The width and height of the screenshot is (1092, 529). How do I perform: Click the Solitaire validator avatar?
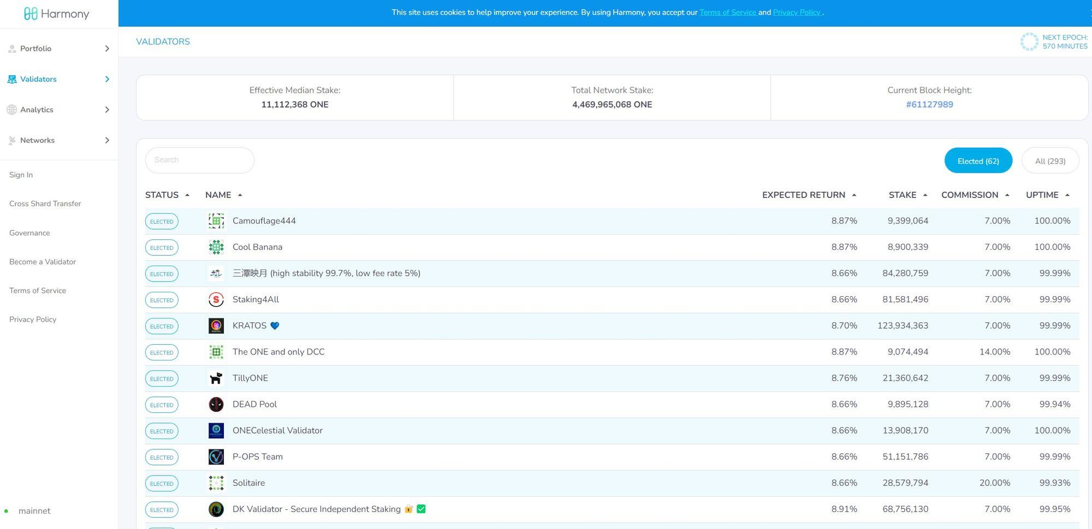216,483
